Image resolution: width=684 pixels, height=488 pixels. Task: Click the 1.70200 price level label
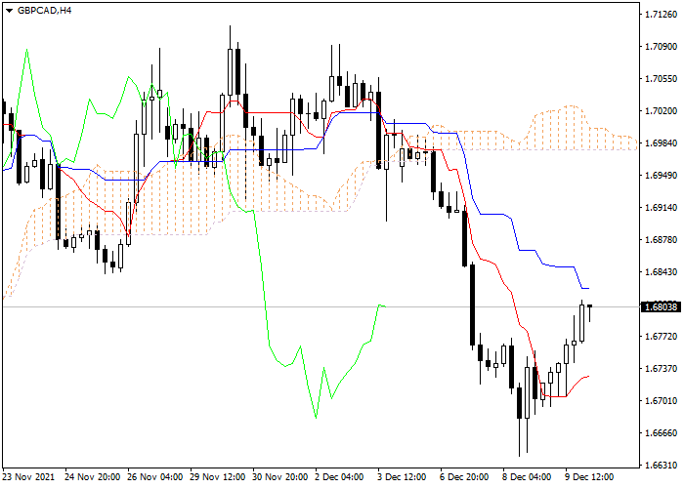[x=662, y=111]
